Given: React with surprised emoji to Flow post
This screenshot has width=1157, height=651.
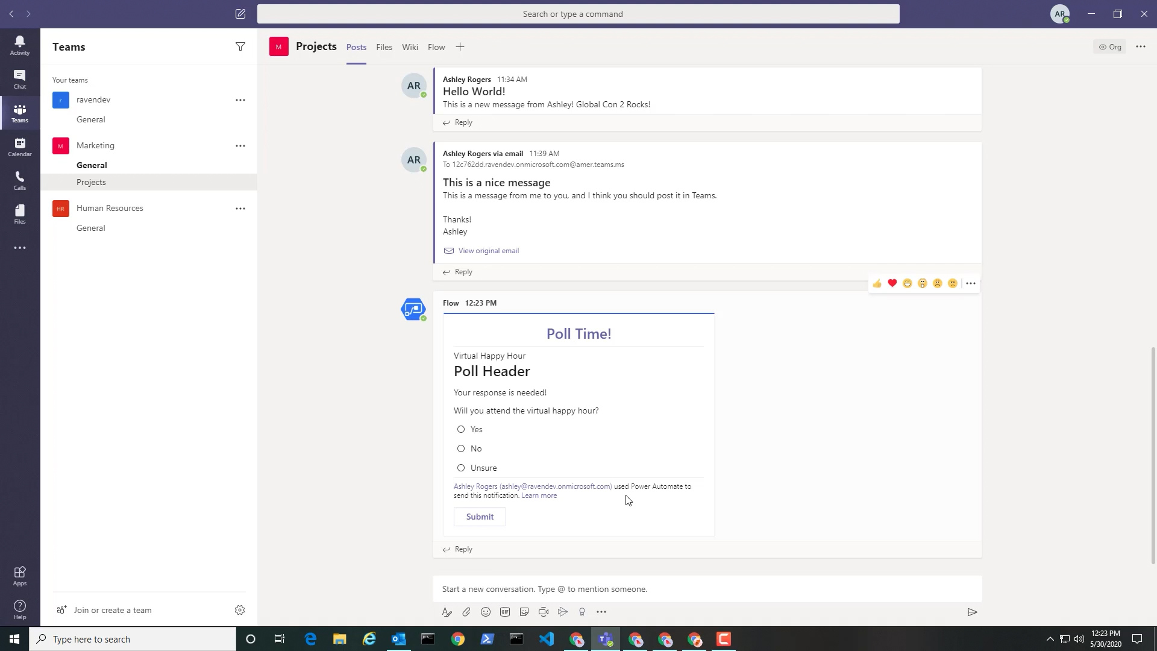Looking at the screenshot, I should tap(923, 283).
